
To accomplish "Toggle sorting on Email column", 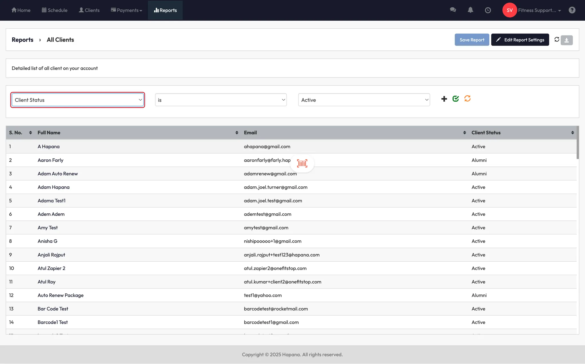I will point(464,133).
